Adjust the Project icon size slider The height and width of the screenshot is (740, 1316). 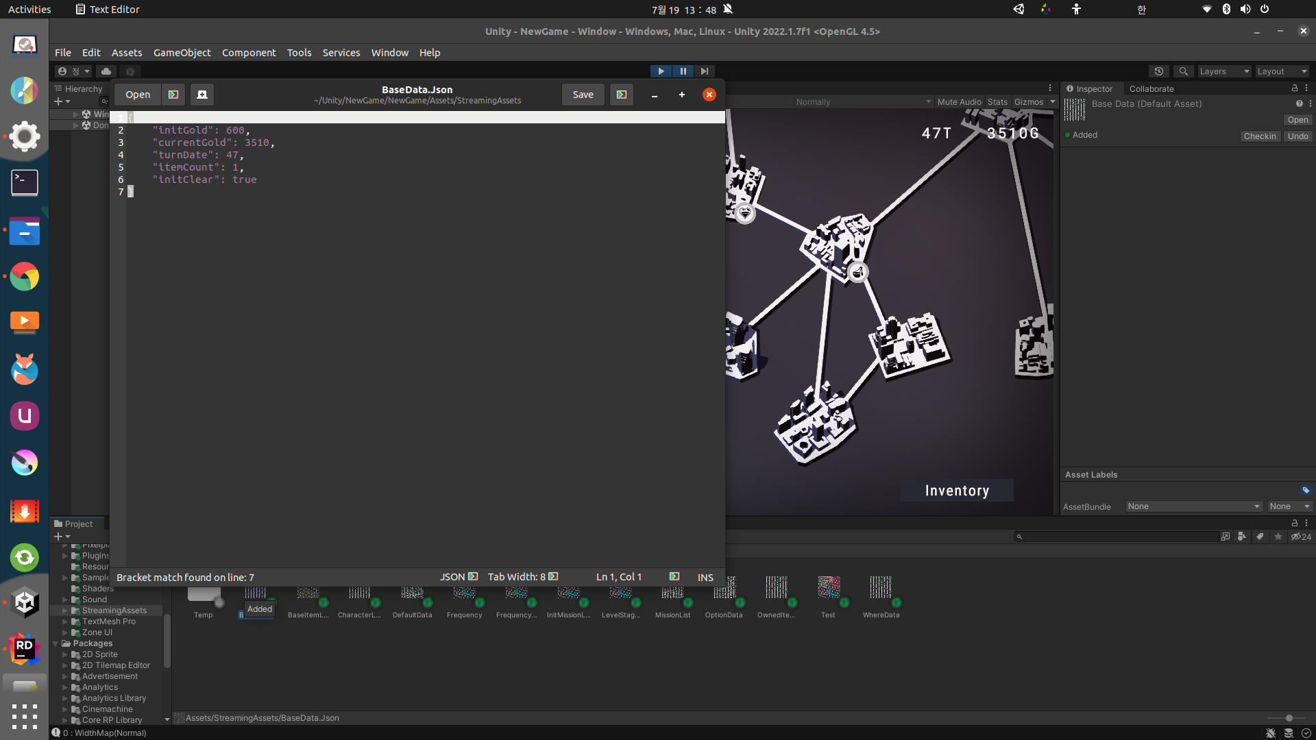point(1289,718)
